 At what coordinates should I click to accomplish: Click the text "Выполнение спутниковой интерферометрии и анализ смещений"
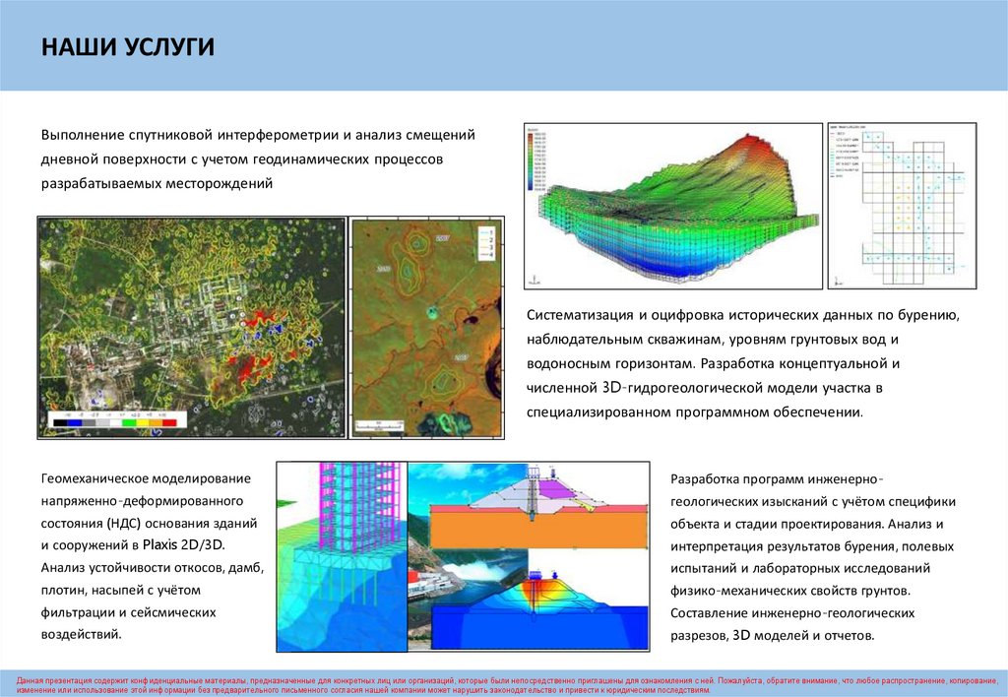(258, 135)
